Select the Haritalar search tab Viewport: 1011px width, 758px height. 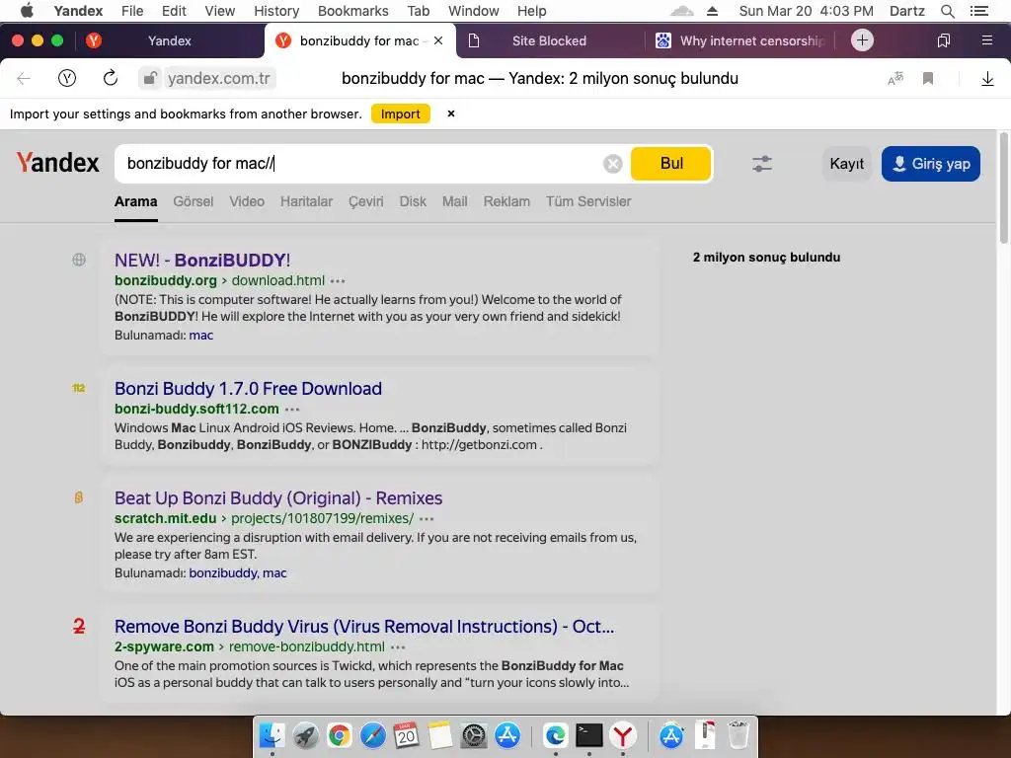point(306,201)
